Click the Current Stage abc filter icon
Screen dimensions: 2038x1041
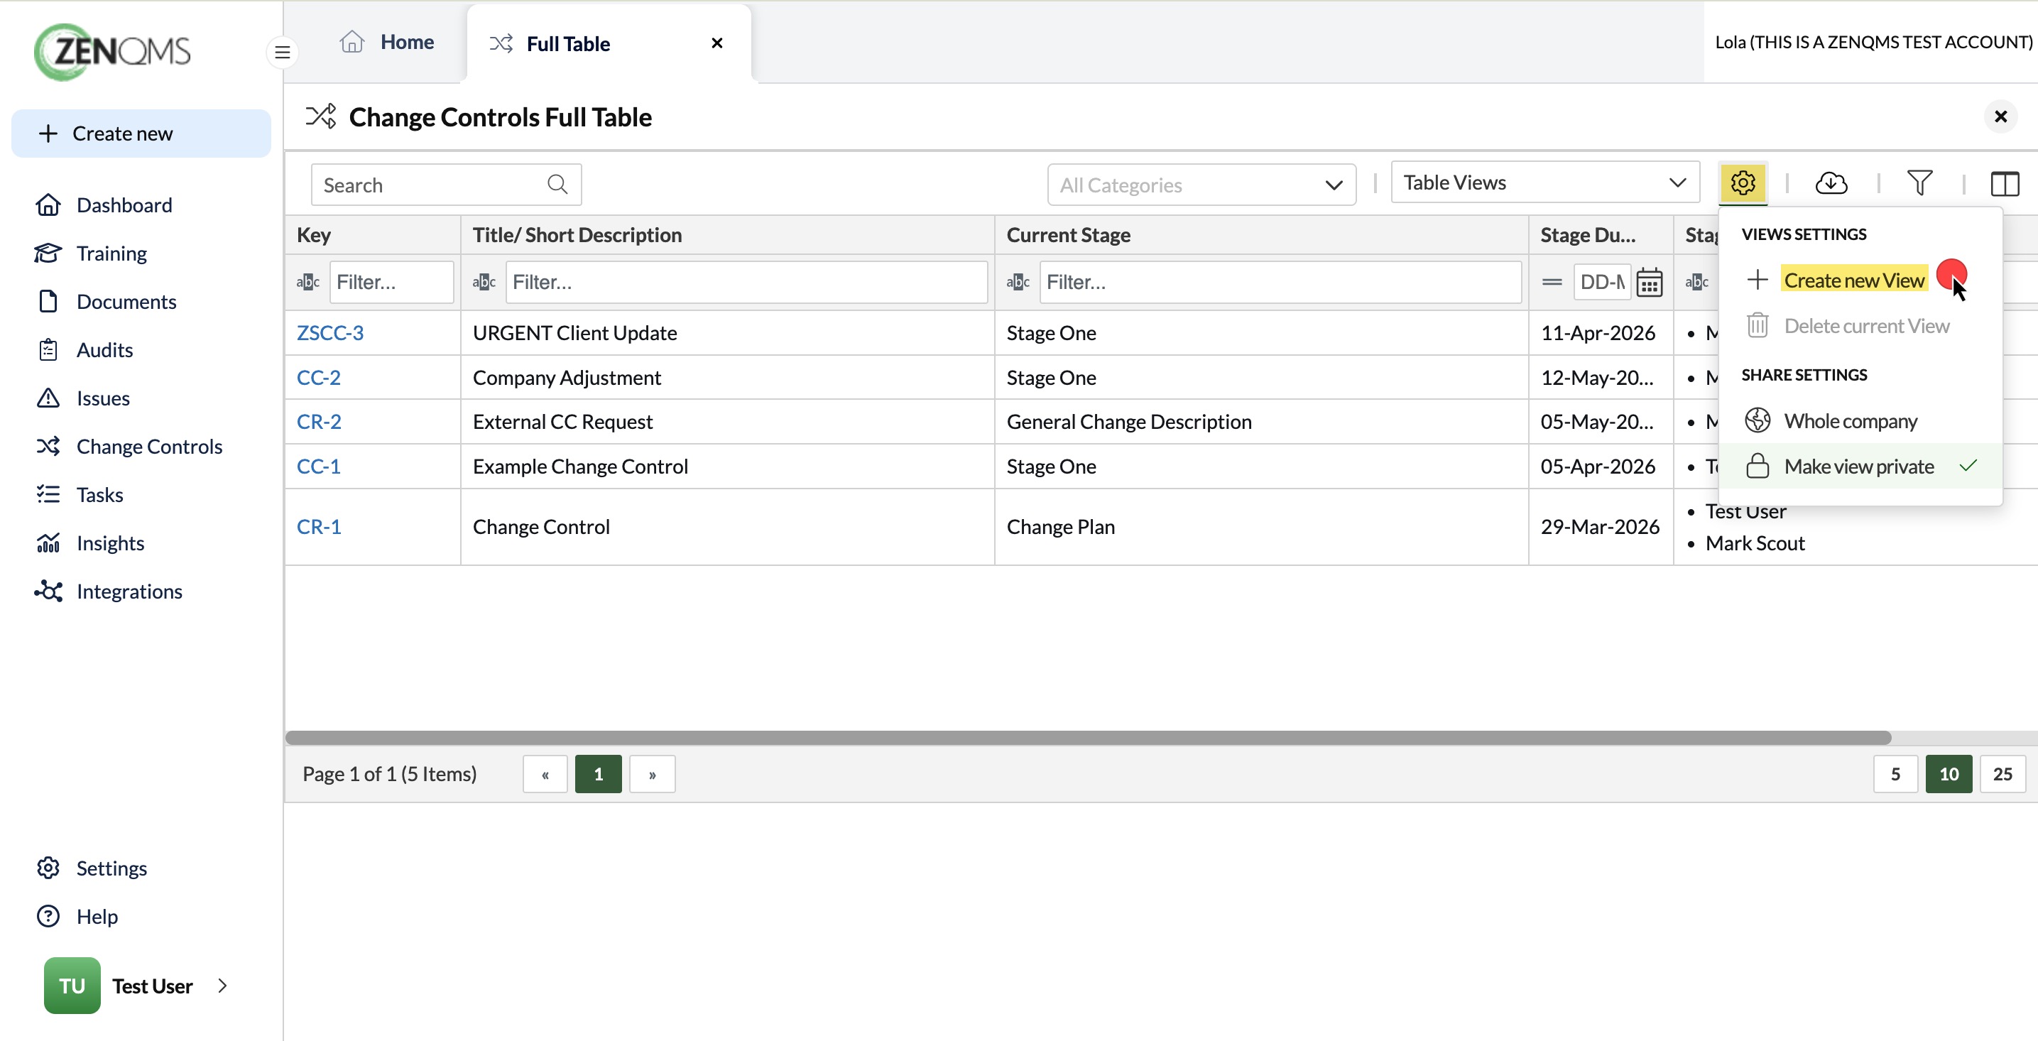point(1018,283)
